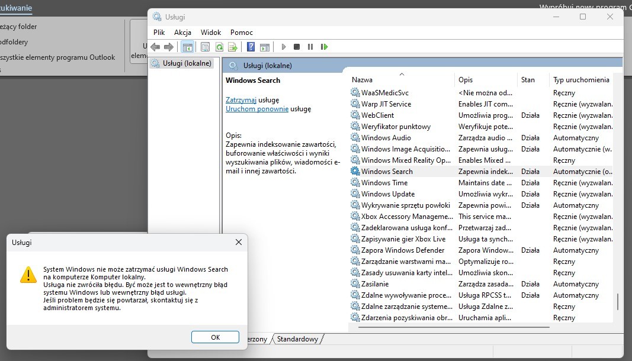
Task: Select Zapisywanie gier Xbox Live service
Action: pyautogui.click(x=481, y=239)
